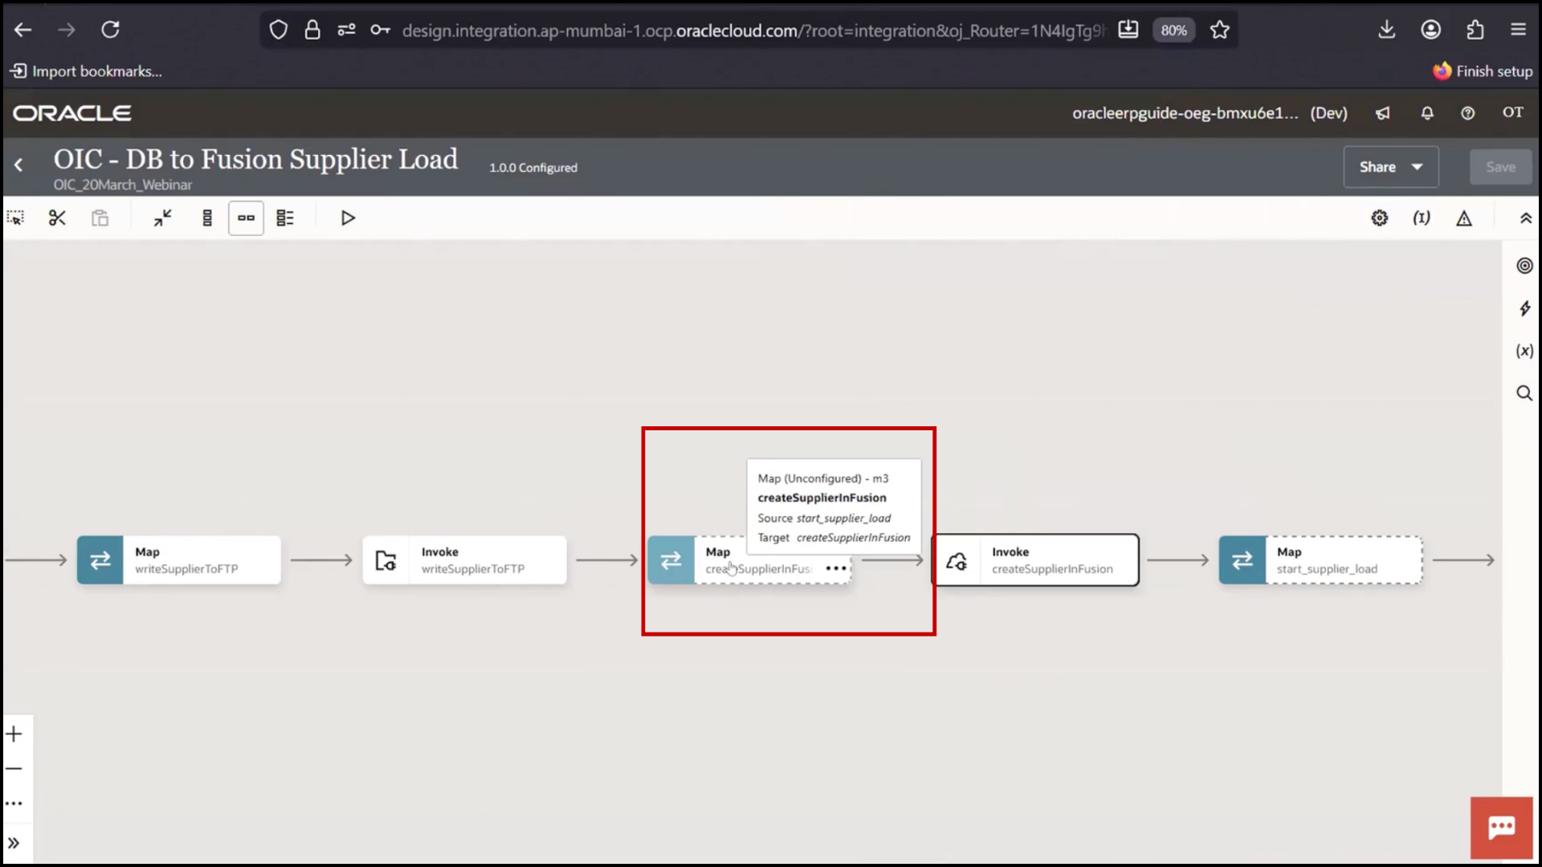Click the 1.0.0 Configured status text
This screenshot has width=1542, height=867.
pyautogui.click(x=533, y=168)
